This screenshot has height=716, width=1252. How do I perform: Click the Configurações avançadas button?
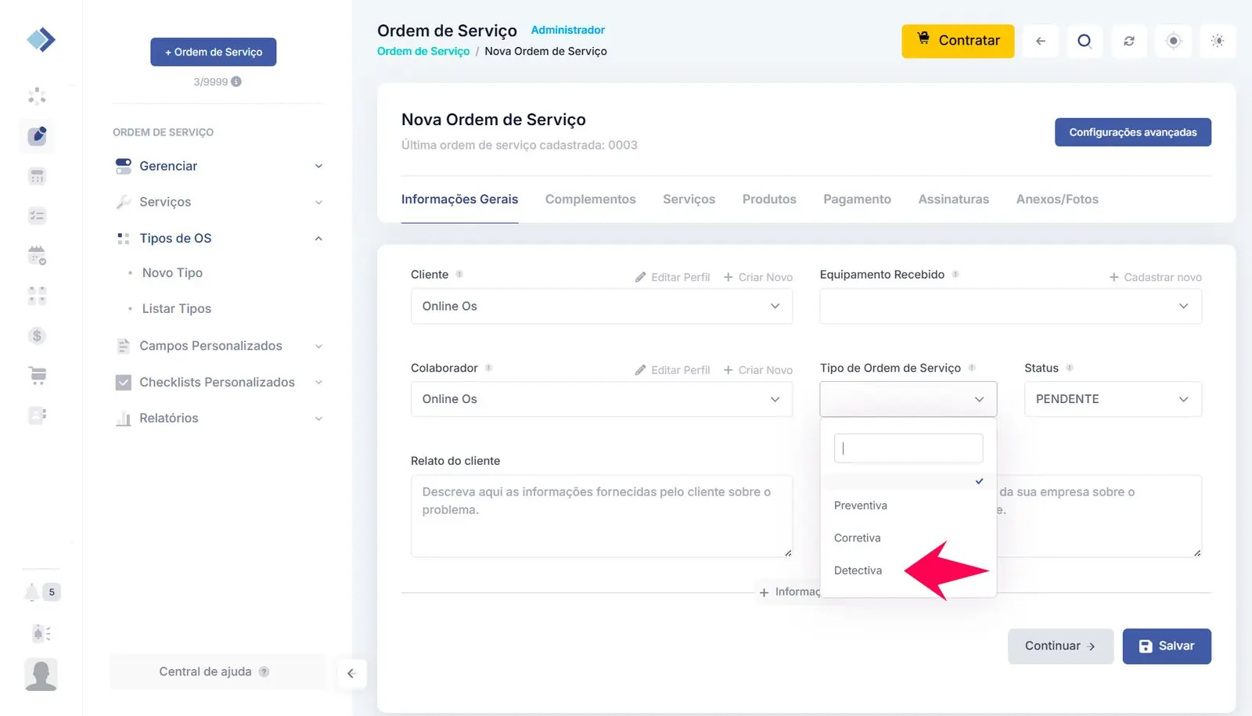(1132, 132)
